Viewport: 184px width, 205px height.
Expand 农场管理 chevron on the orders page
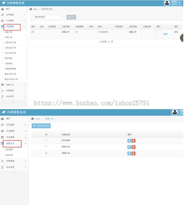[x=24, y=21]
